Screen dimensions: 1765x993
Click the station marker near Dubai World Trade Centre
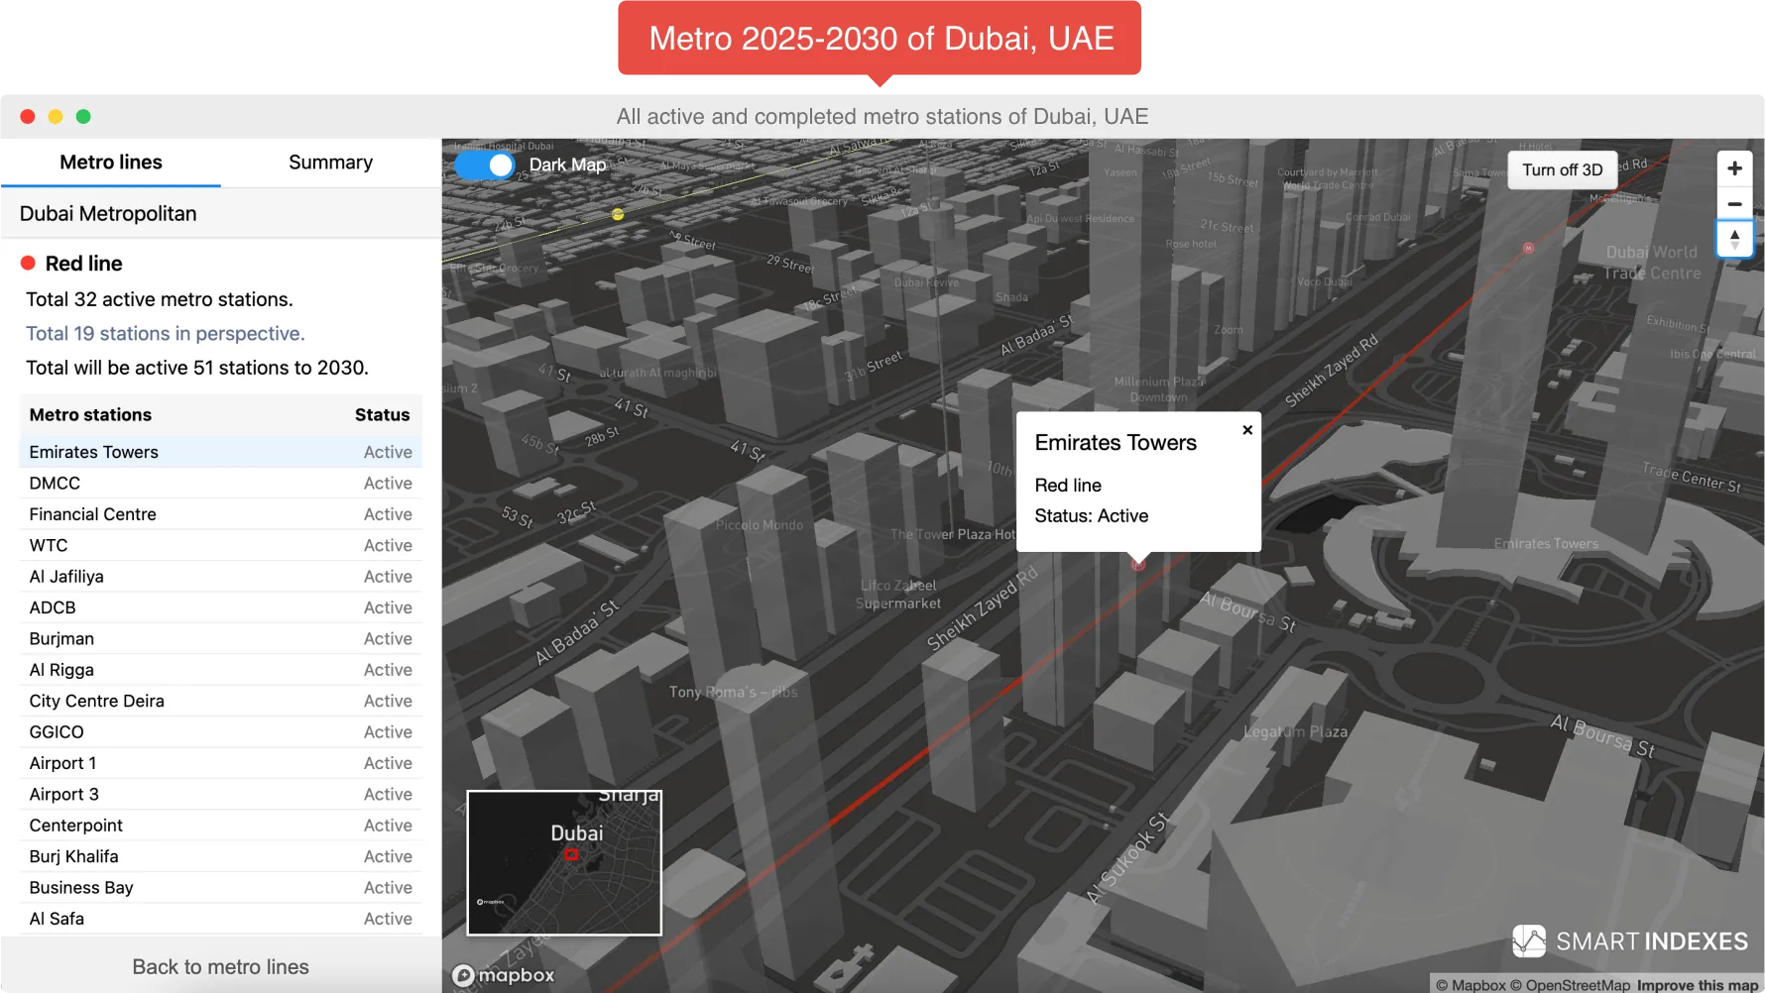(x=1528, y=248)
